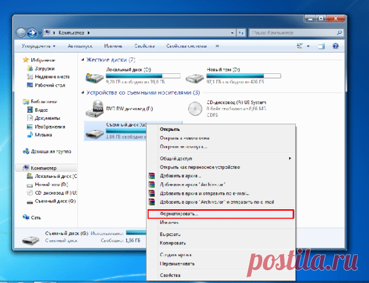Toggle the preview pane icon
This screenshot has height=283, width=369.
coord(321,46)
